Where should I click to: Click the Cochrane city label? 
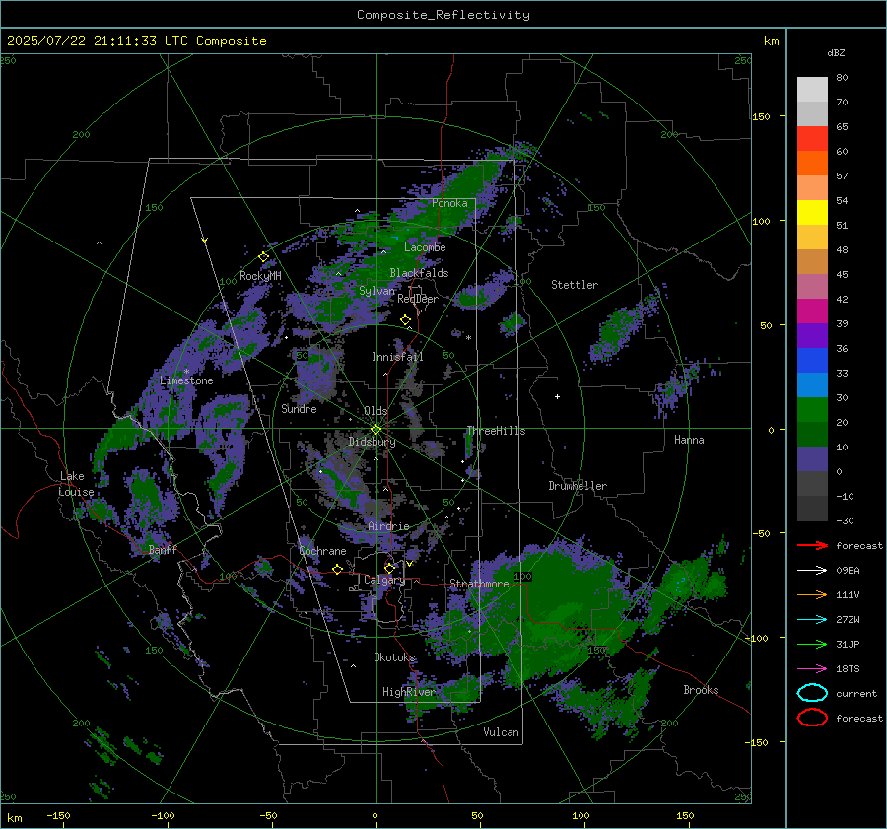(322, 551)
